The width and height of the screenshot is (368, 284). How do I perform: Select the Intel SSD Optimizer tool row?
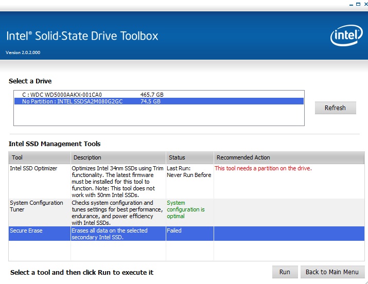[186, 181]
